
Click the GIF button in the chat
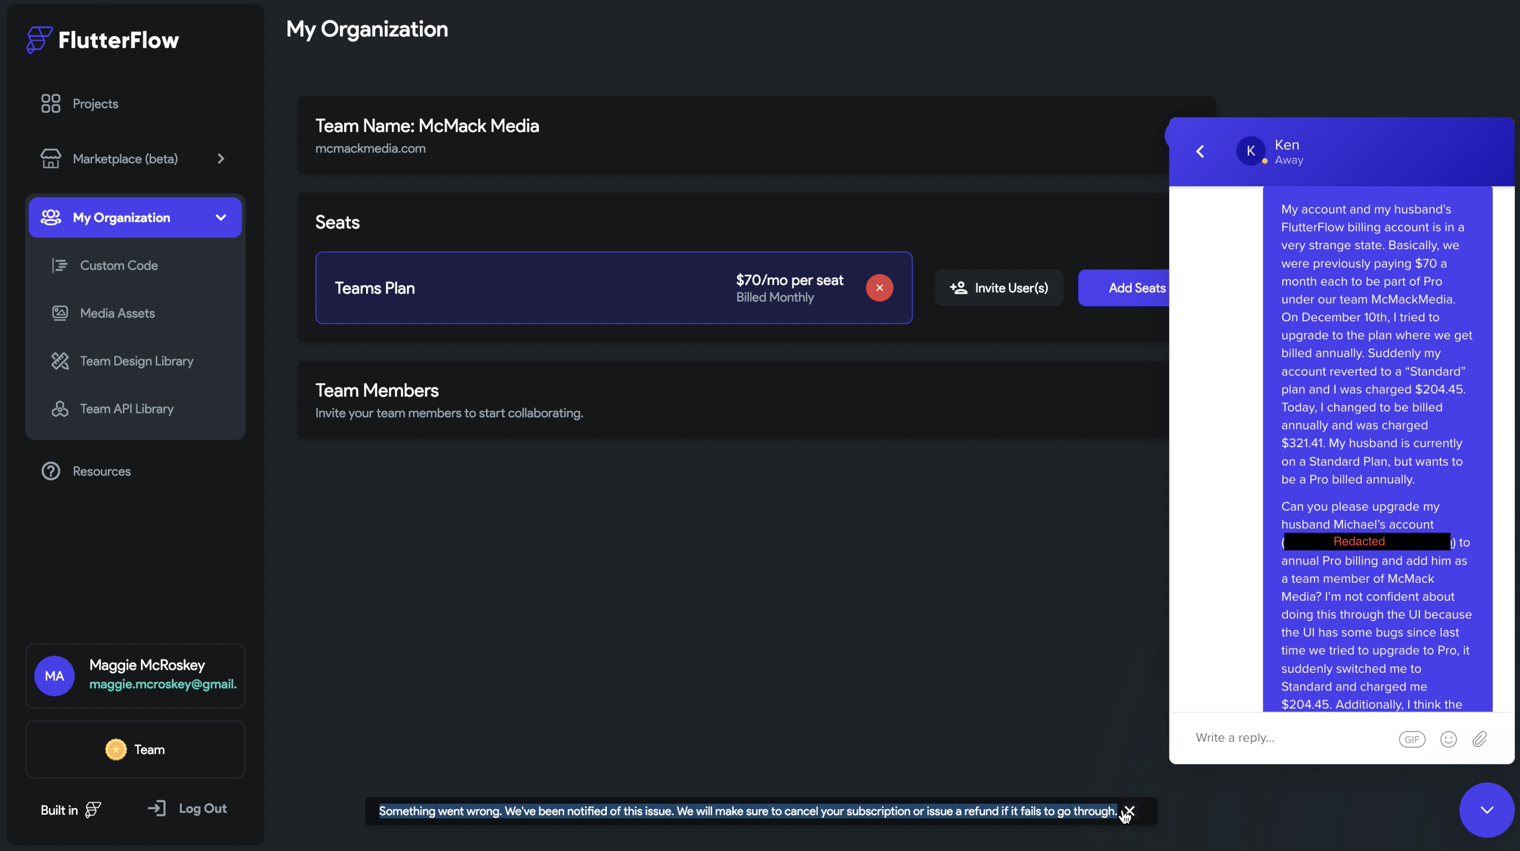tap(1412, 739)
